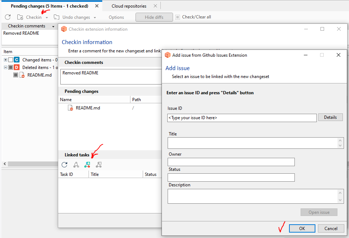This screenshot has height=238, width=349.
Task: Maximize the Checkin extension information window
Action: [x=322, y=29]
